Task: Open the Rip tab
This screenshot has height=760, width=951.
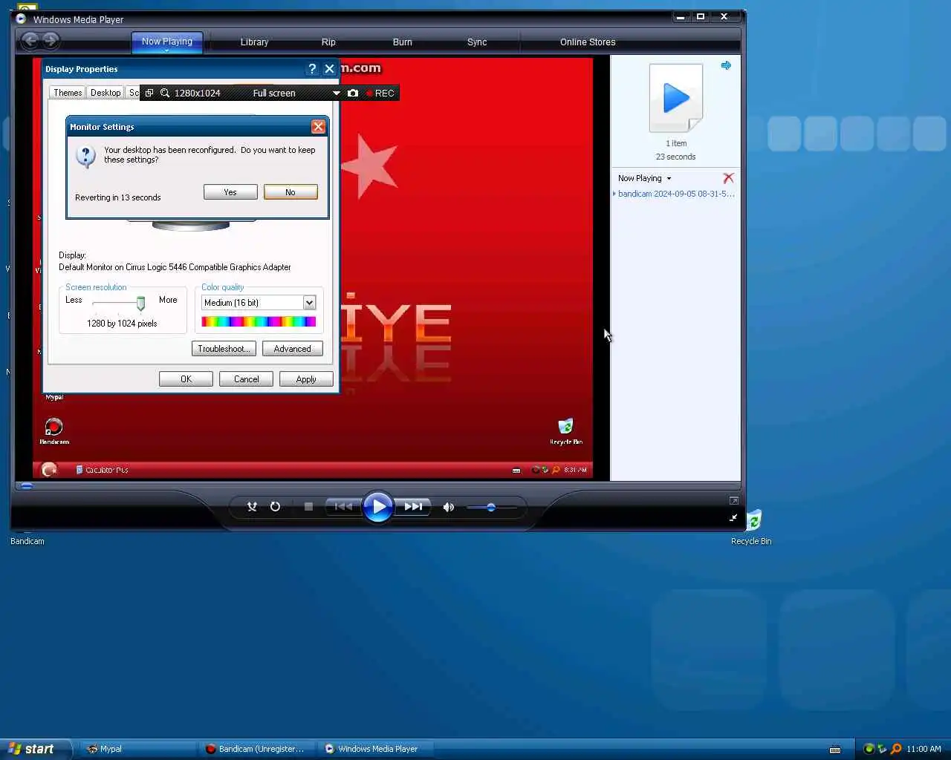Action: 328,42
